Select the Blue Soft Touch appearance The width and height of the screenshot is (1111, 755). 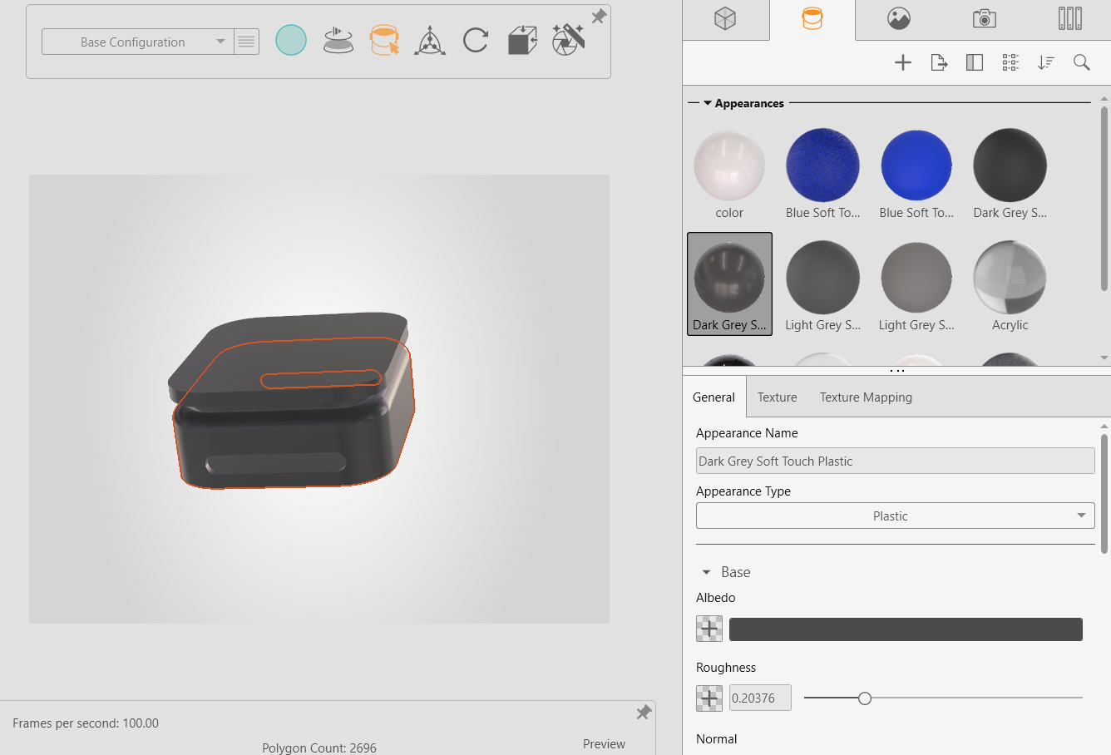(822, 165)
